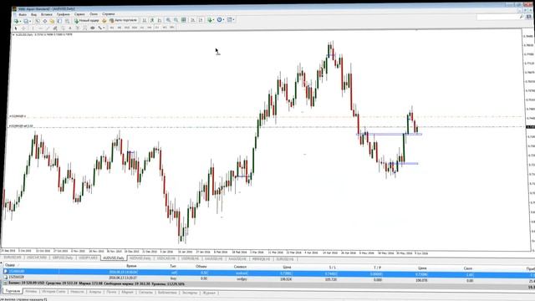Select the horizontal line drawing tool
535x301 pixels.
point(40,28)
